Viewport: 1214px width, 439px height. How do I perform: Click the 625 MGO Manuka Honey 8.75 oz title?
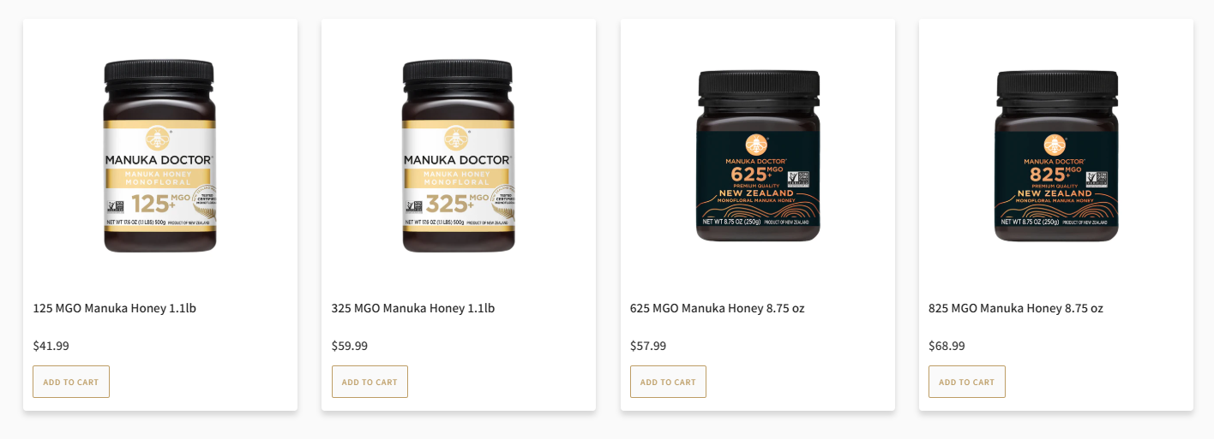pos(718,308)
